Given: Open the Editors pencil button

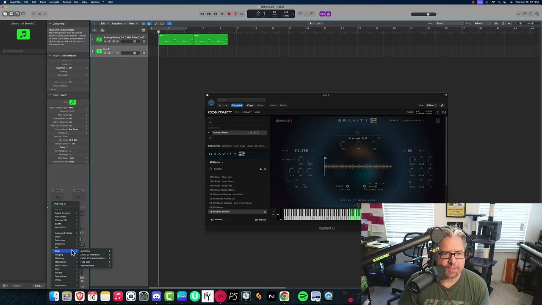Looking at the screenshot, I should coord(46,14).
